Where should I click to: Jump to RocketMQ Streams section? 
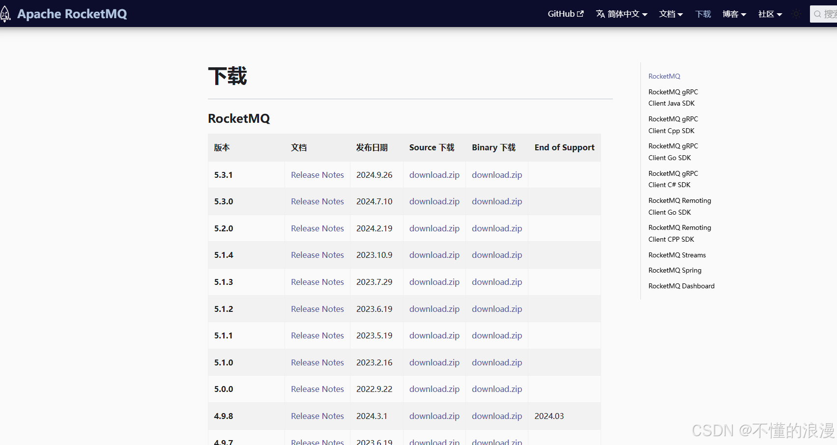click(677, 255)
